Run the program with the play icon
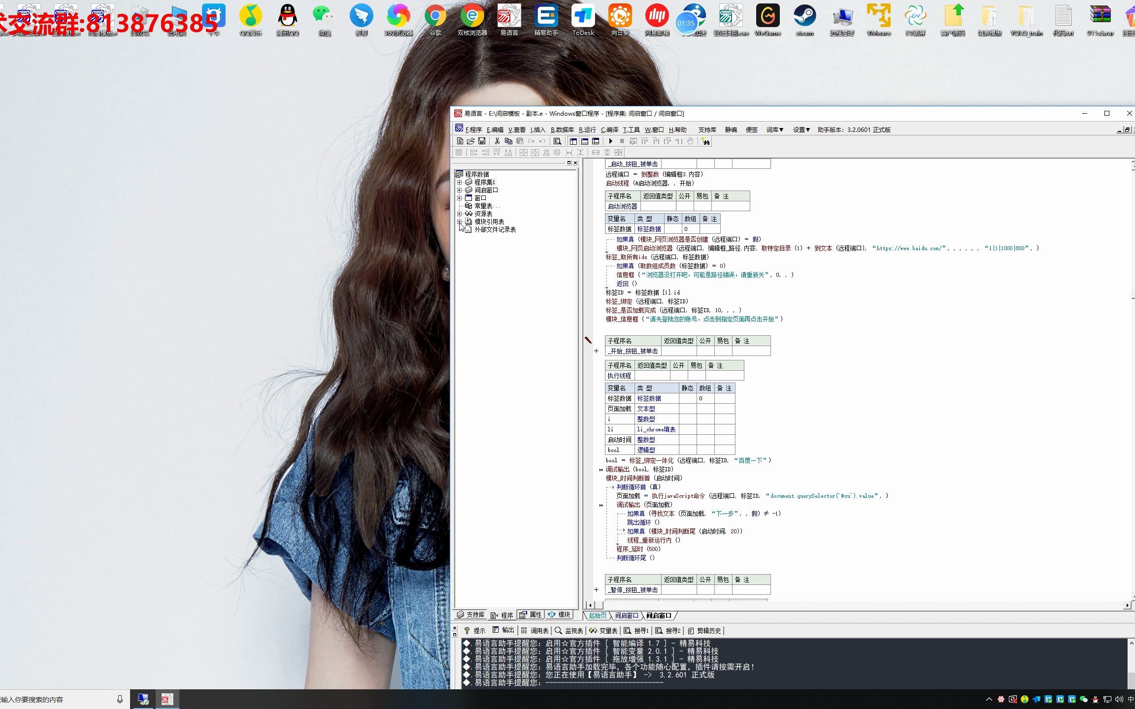This screenshot has width=1135, height=709. pos(610,141)
